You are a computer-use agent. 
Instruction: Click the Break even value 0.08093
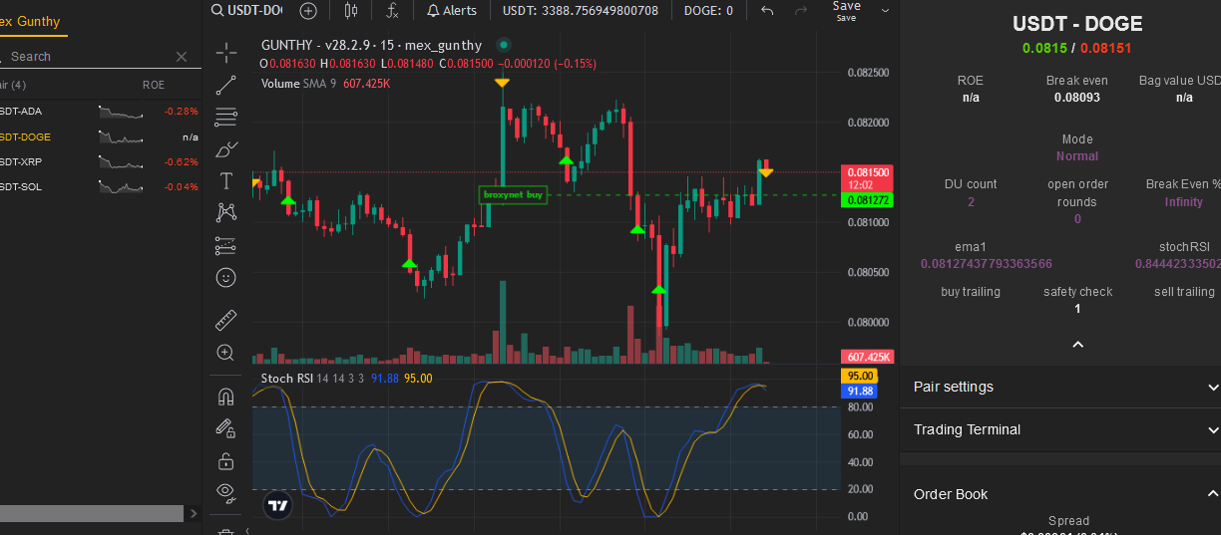click(x=1077, y=98)
